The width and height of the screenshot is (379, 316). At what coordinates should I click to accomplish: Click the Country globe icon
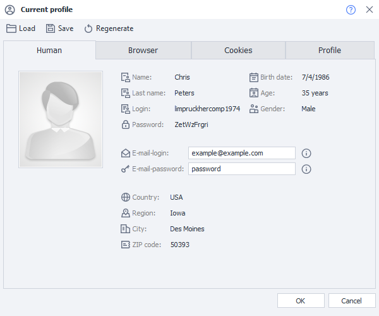click(x=125, y=197)
